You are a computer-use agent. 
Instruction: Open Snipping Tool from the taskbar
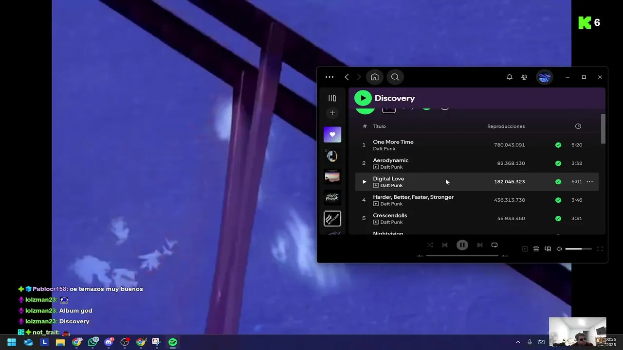pos(156,342)
